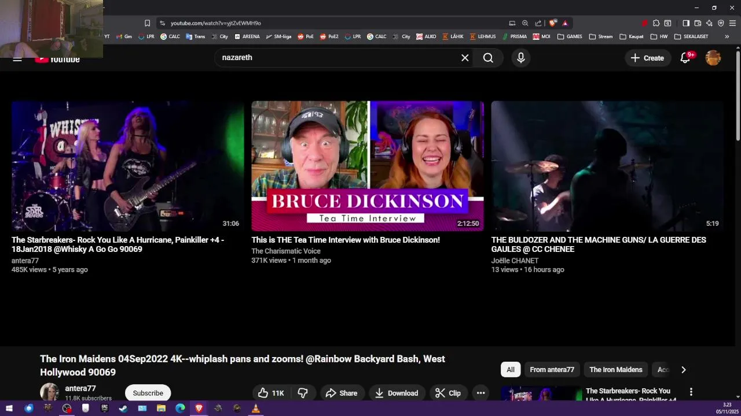Open the Brave Rewards triangle icon
The image size is (741, 416).
[565, 23]
